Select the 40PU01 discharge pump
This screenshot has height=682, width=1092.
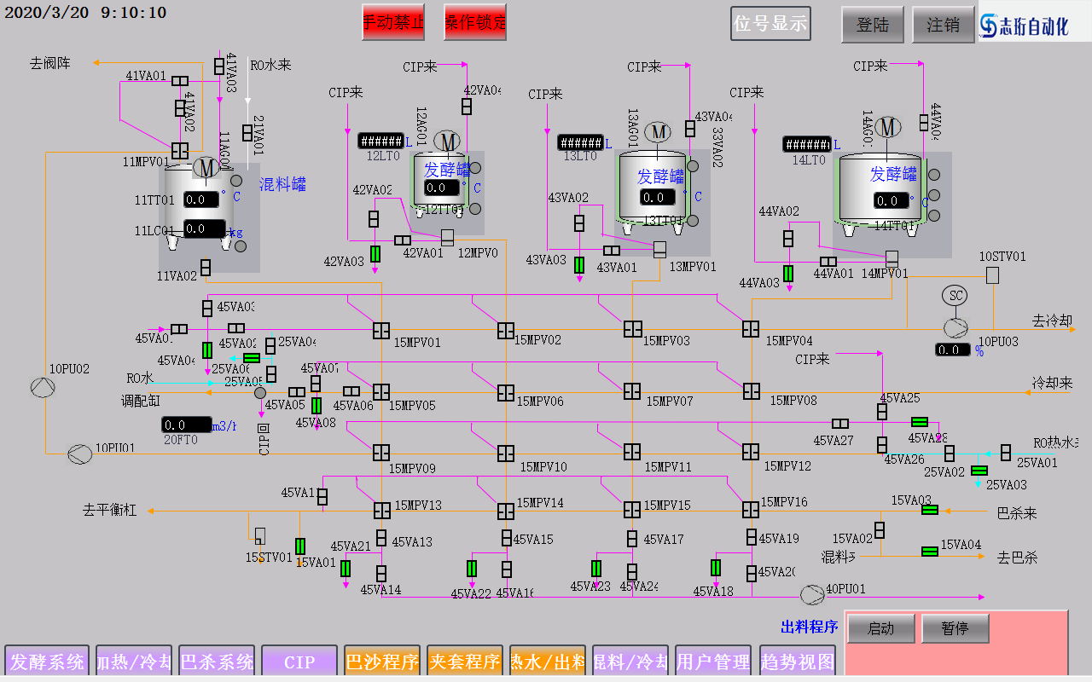tap(810, 592)
